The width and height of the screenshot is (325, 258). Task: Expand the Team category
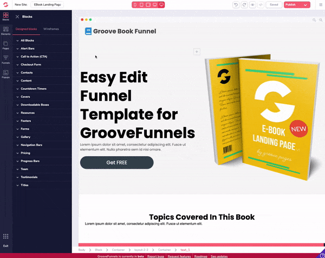[x=42, y=169]
